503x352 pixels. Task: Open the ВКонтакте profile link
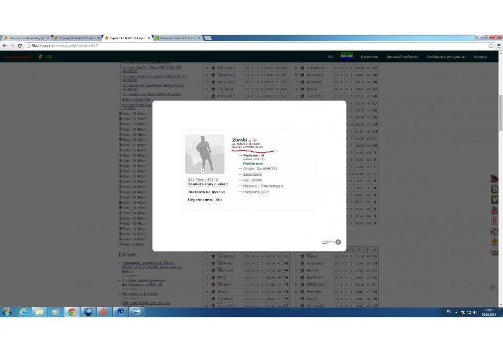coord(252,174)
